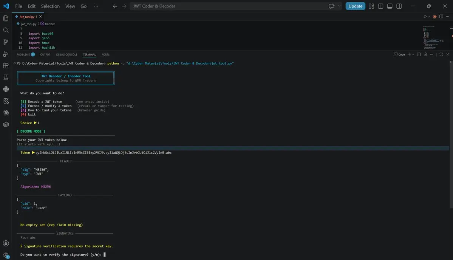Open the Manage gear icon
The height and width of the screenshot is (260, 453).
tap(6, 255)
